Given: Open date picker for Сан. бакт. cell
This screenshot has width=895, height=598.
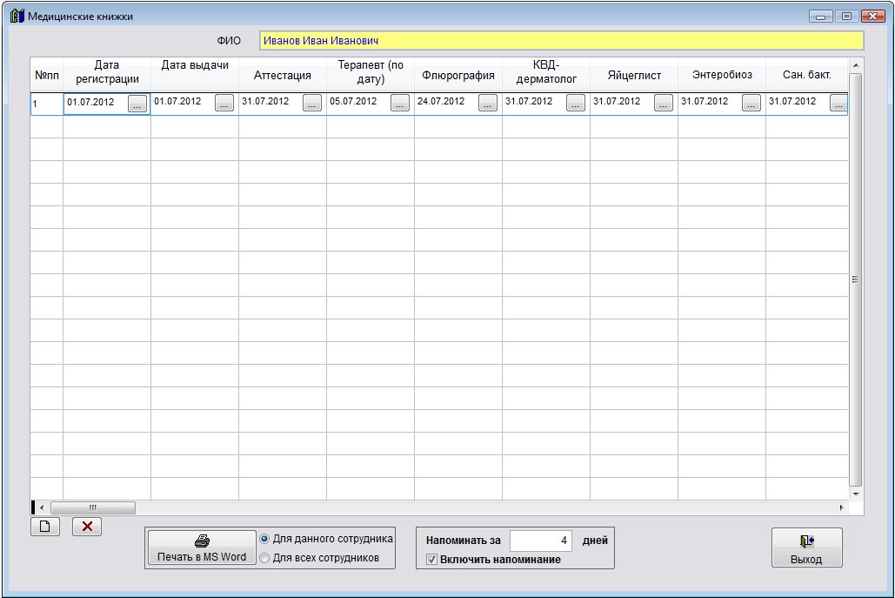Looking at the screenshot, I should pos(839,103).
